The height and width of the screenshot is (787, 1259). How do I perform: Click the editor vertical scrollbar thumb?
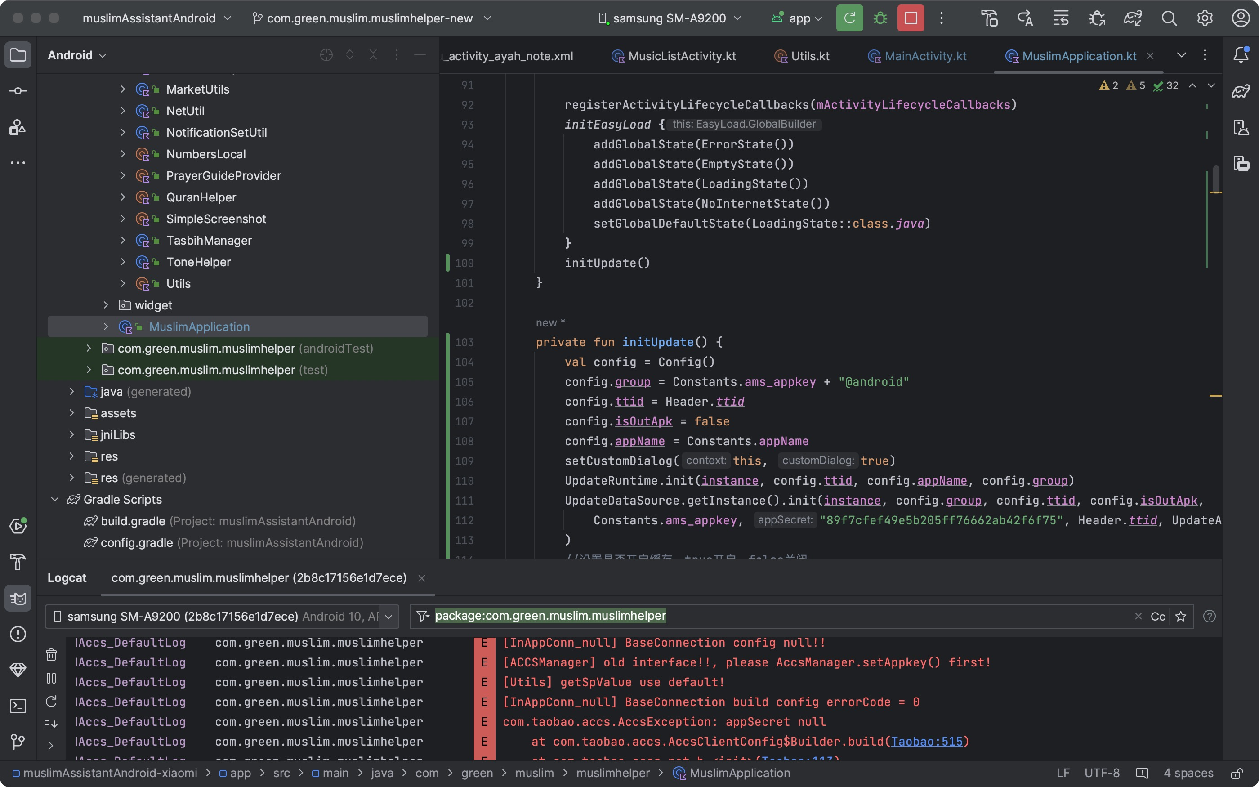(1216, 179)
